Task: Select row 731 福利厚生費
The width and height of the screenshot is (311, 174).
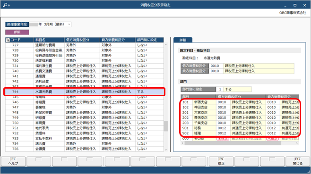Action: click(x=85, y=66)
